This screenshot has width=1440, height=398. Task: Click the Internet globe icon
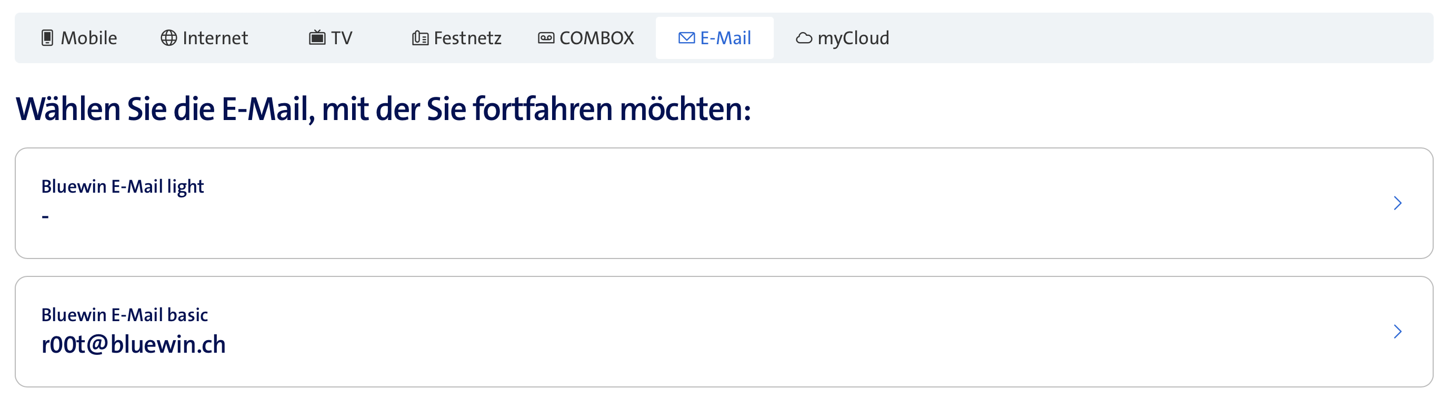169,38
